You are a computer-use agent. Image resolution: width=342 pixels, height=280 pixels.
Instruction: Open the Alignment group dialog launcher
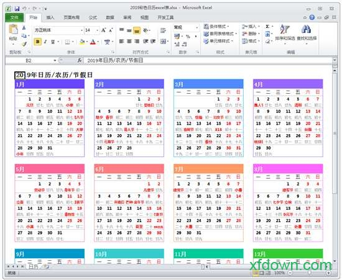pyautogui.click(x=168, y=52)
